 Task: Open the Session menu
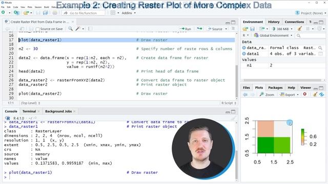click(38, 7)
